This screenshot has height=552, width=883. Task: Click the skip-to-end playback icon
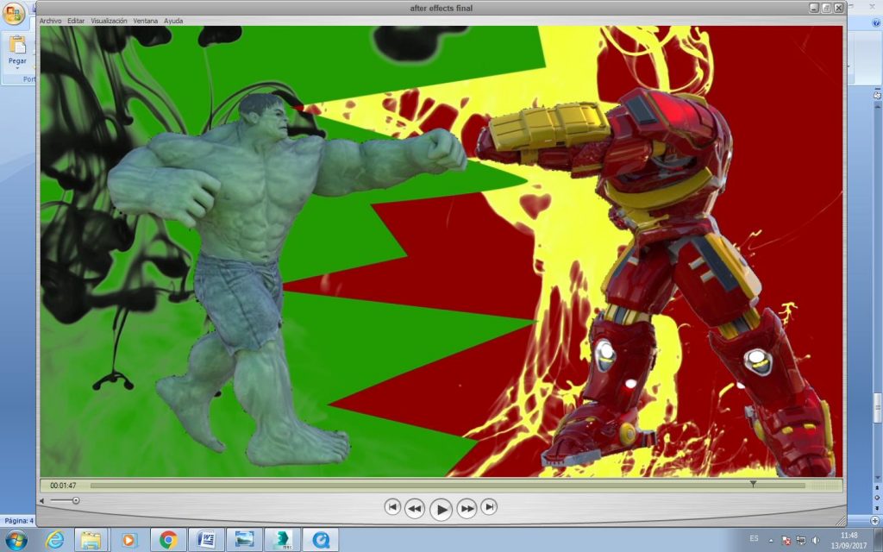[x=487, y=507]
